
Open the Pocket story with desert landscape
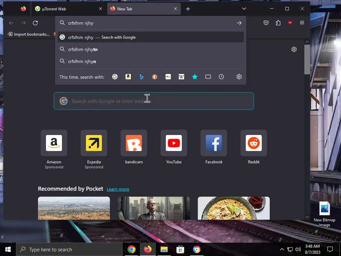click(74, 208)
